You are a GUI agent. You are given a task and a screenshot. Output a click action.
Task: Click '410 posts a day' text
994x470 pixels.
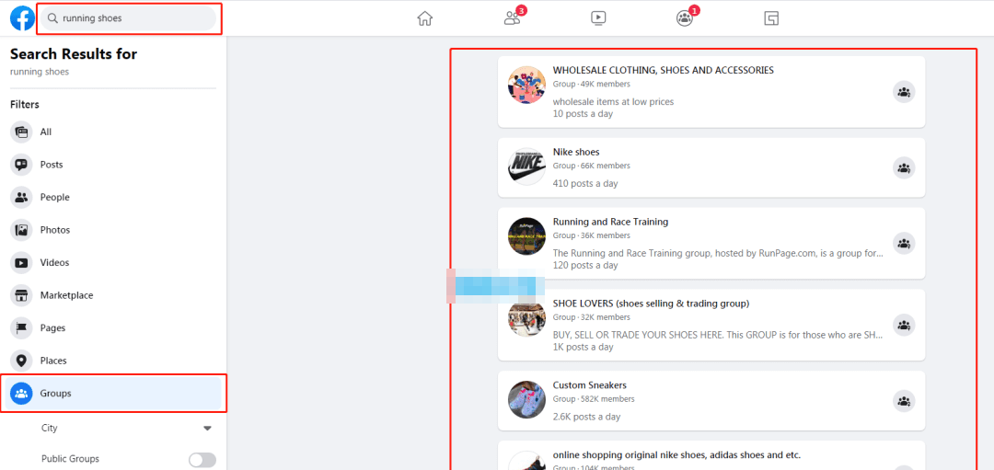[585, 184]
